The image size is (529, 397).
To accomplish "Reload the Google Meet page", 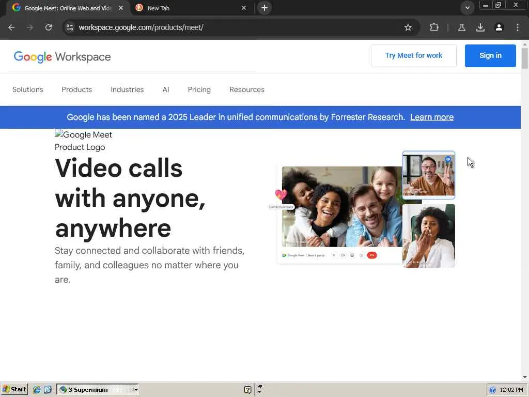I will tap(49, 27).
